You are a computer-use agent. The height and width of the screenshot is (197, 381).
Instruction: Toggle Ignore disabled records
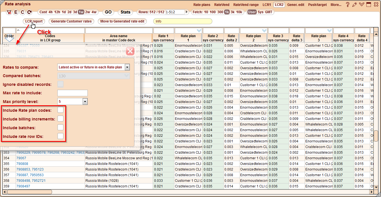60,84
